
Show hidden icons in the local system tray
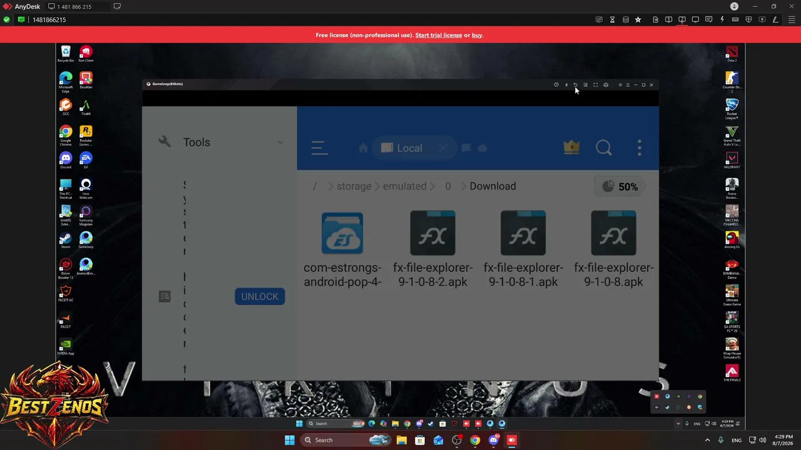[x=708, y=440]
